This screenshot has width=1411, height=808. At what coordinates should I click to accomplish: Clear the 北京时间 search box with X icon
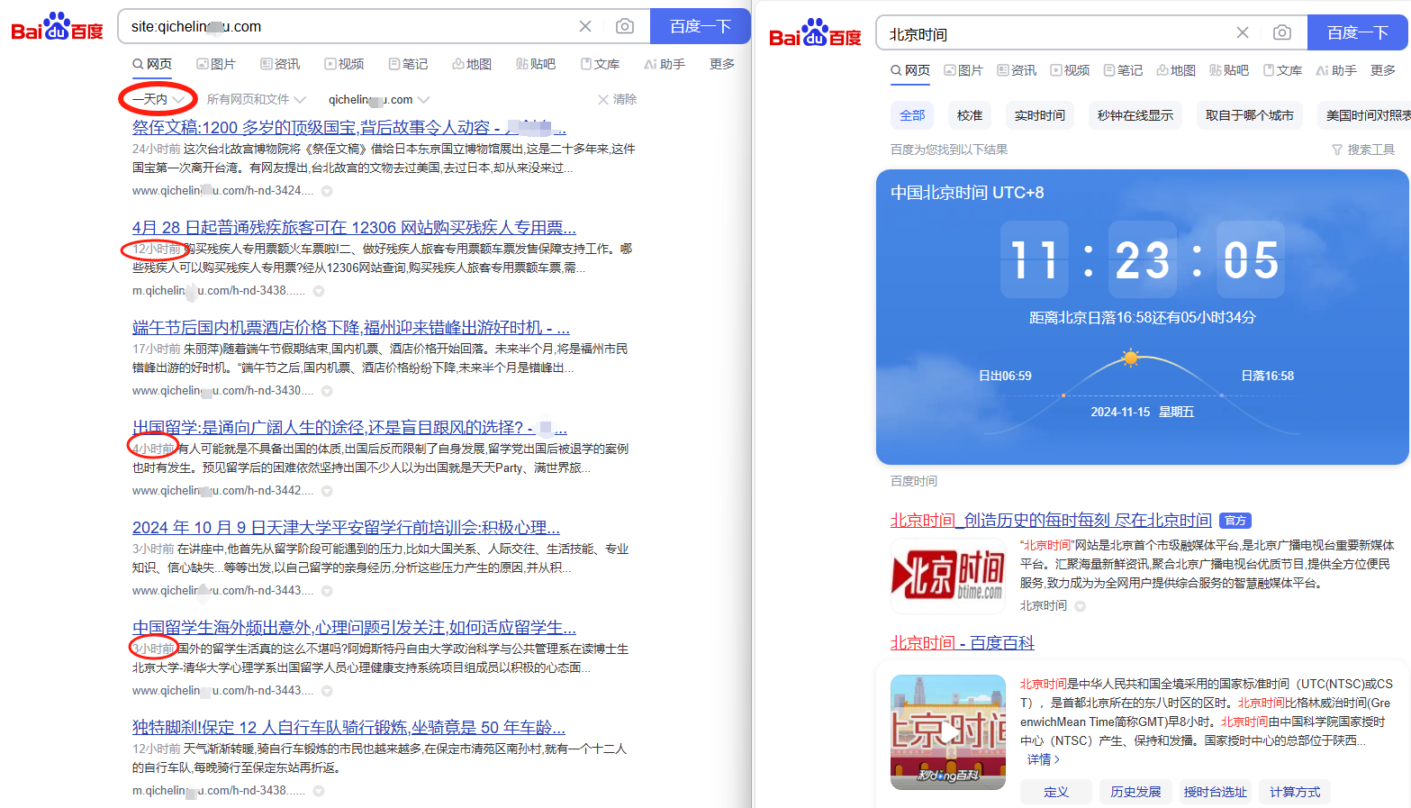[1243, 32]
